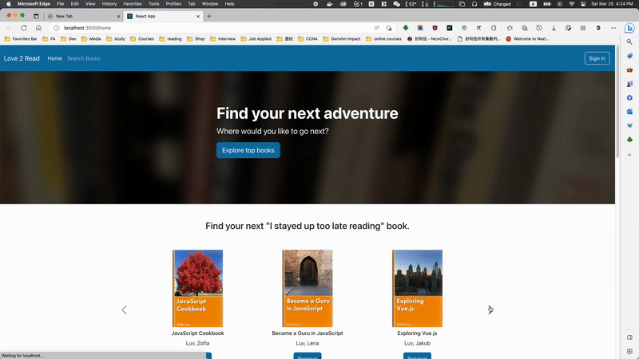639x359 pixels.
Task: Open the reading bookmark folder
Action: coord(170,39)
